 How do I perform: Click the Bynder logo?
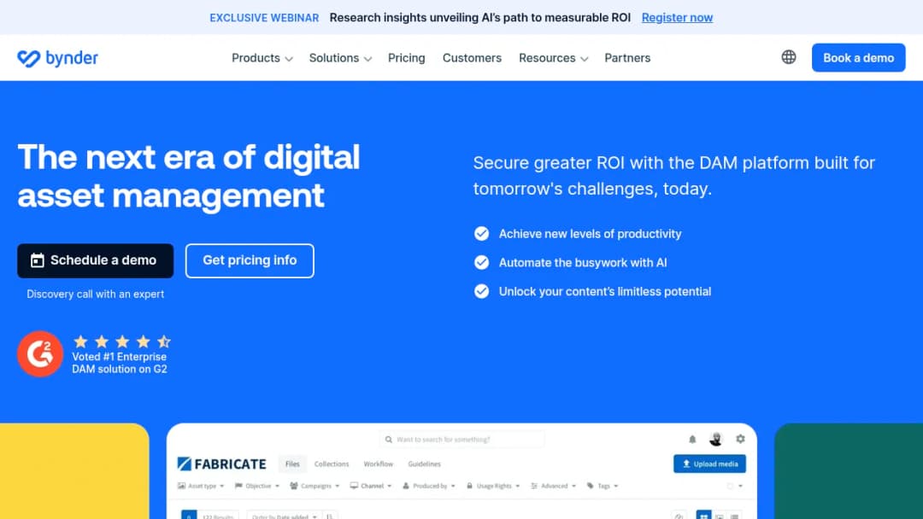point(58,58)
